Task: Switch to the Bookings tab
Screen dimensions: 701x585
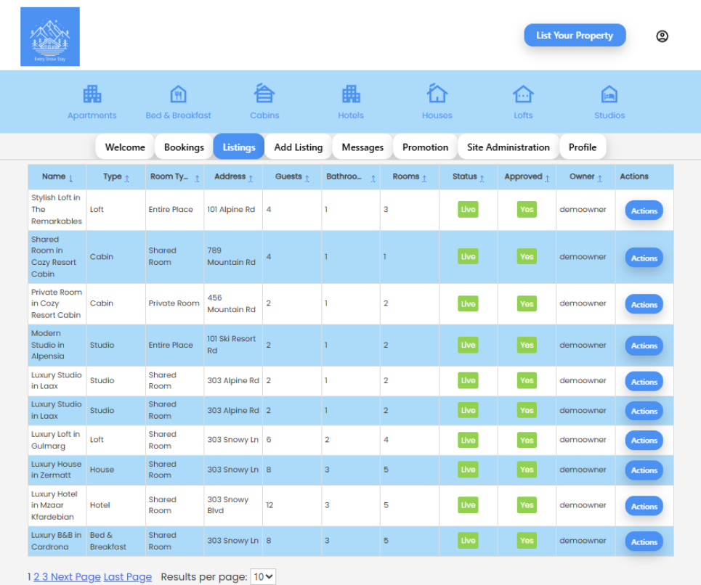Action: [x=184, y=147]
